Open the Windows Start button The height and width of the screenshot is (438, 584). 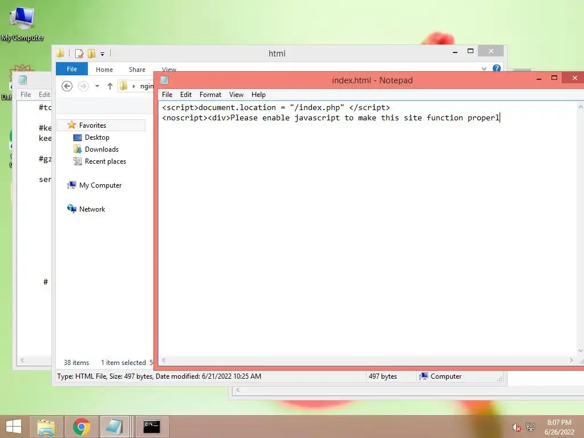[14, 427]
